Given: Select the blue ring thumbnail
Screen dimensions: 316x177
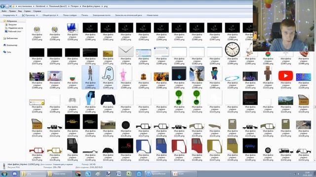Looking at the screenshot, I should [233, 78].
